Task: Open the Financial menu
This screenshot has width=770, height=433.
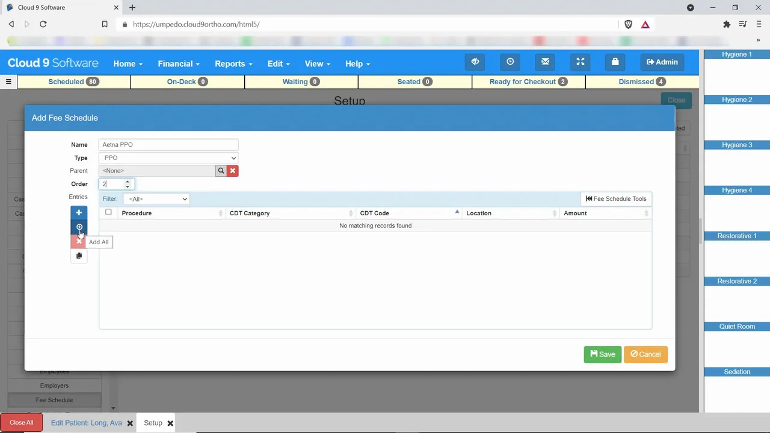Action: [178, 64]
